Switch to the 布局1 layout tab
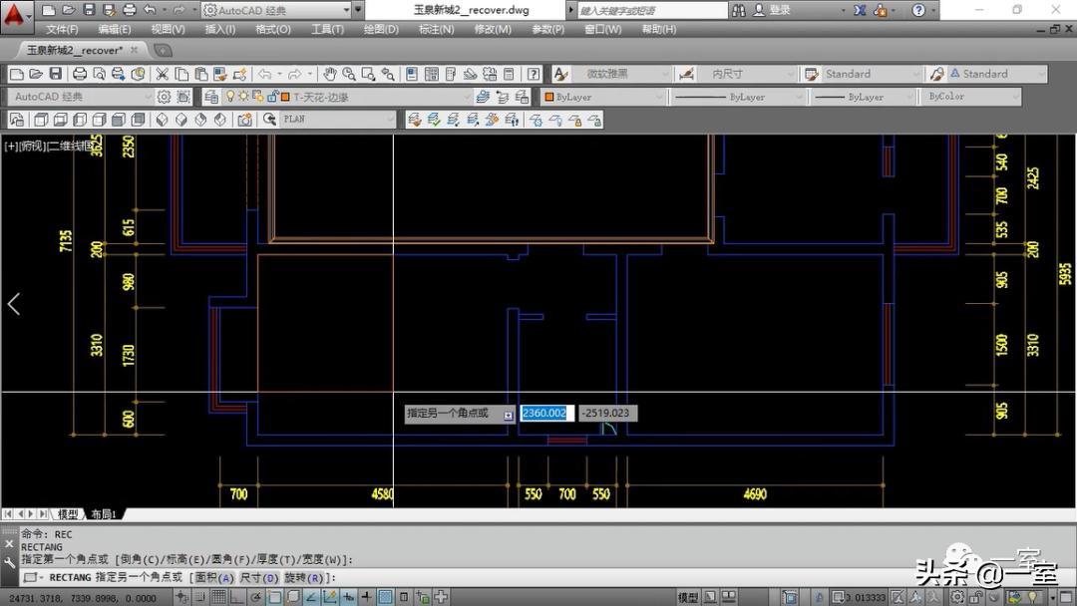 click(x=104, y=514)
